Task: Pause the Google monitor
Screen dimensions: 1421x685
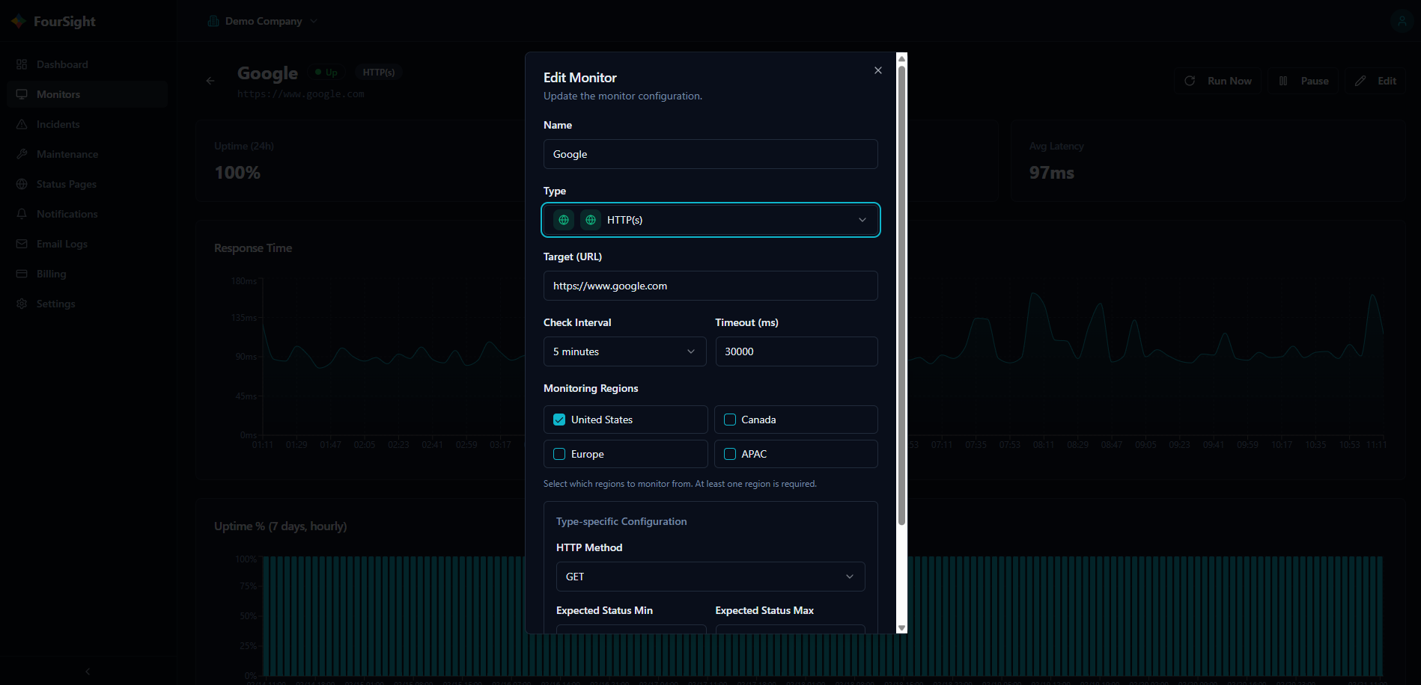Action: point(1303,81)
